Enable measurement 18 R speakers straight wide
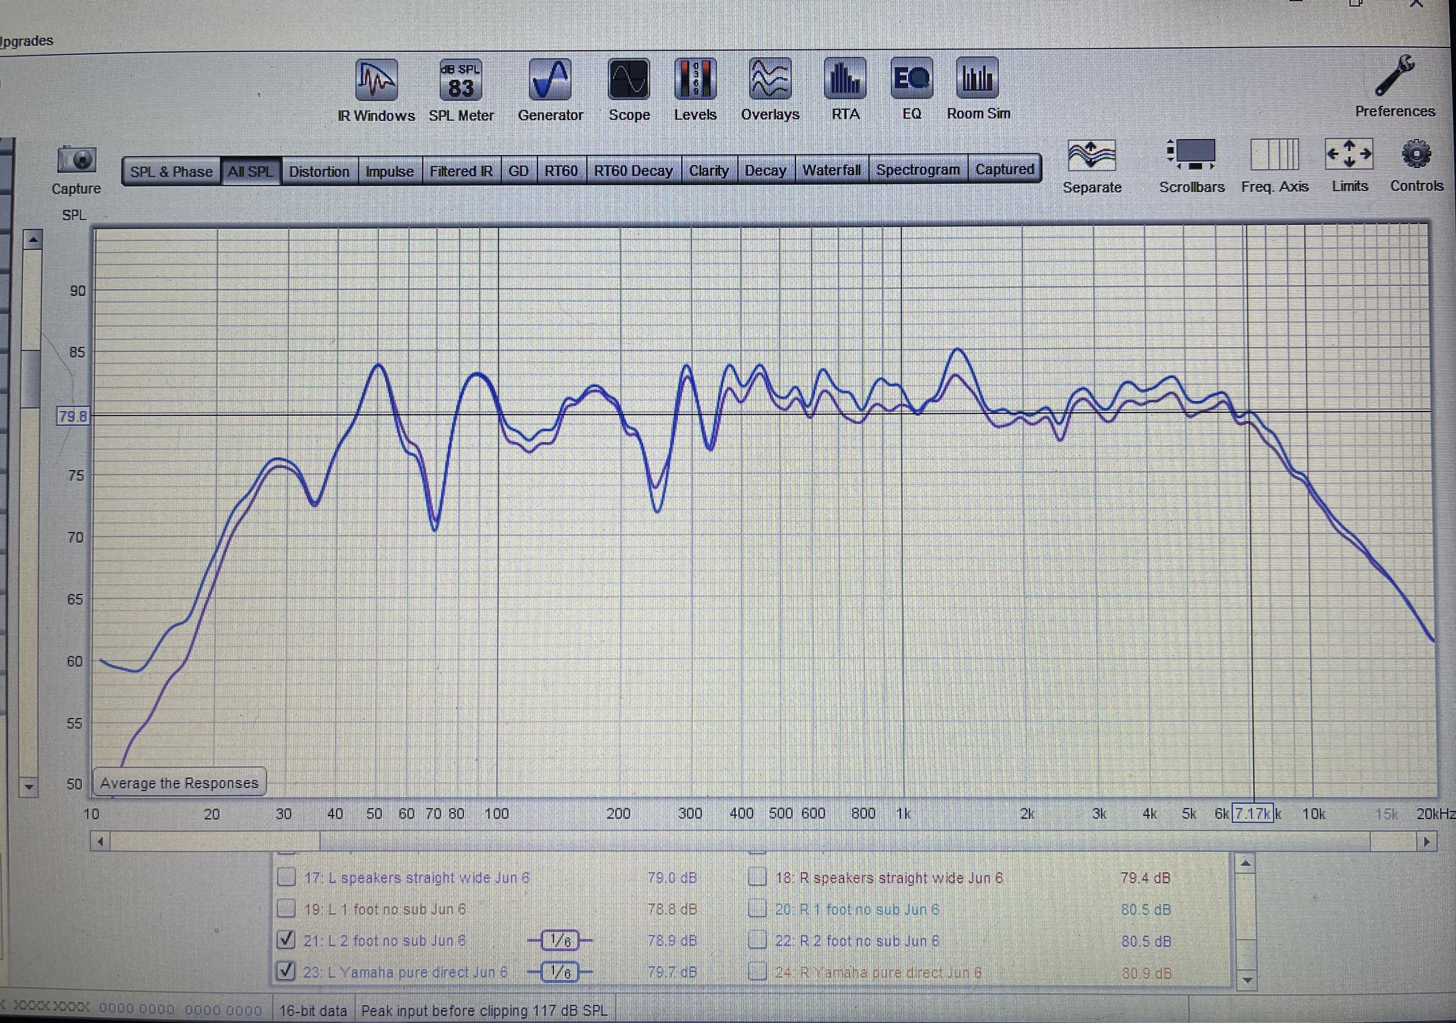Screen dimensions: 1456x1023 click(757, 877)
